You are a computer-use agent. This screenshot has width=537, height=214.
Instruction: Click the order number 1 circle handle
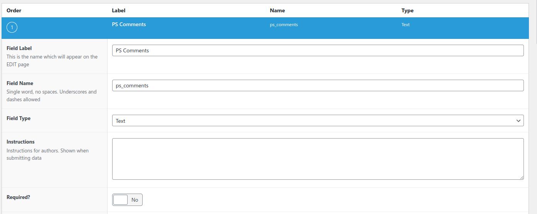tap(12, 28)
